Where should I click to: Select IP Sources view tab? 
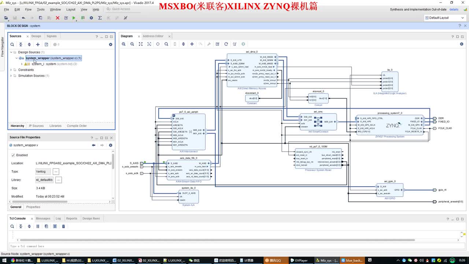36,126
